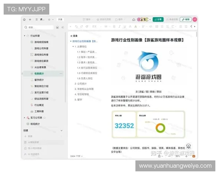Click the toolbar overflow right arrow
This screenshot has height=175, width=219.
point(195,27)
